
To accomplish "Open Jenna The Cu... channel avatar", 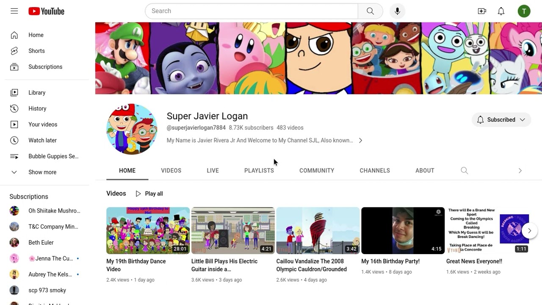I will tap(14, 258).
